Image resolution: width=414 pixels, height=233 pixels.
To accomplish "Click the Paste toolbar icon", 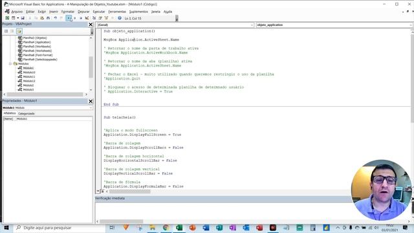I will tap(42, 18).
